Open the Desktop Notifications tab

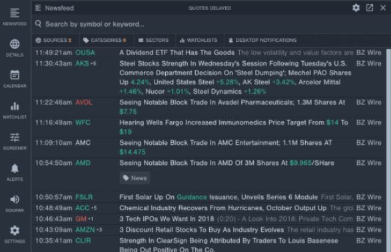[x=262, y=40]
